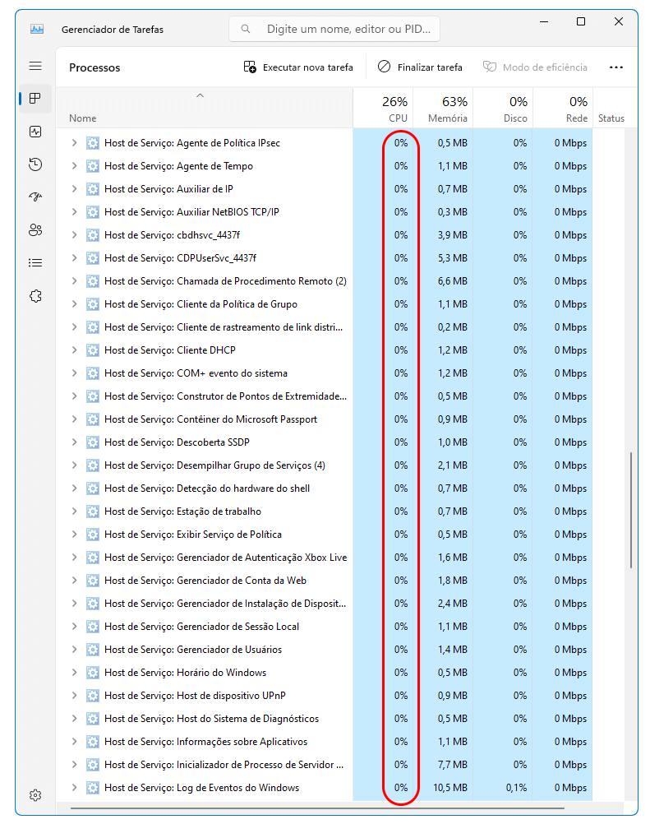Expand Gerenciador de Autenticação Xbox Live row
650x824 pixels.
pos(74,558)
